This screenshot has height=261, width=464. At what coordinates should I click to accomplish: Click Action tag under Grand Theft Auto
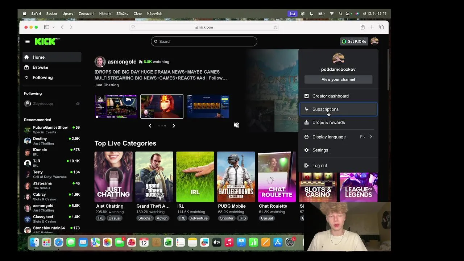tap(162, 218)
